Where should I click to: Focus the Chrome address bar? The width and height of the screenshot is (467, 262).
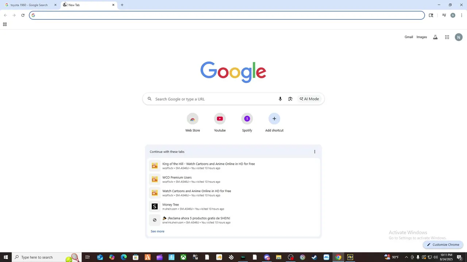(x=227, y=15)
